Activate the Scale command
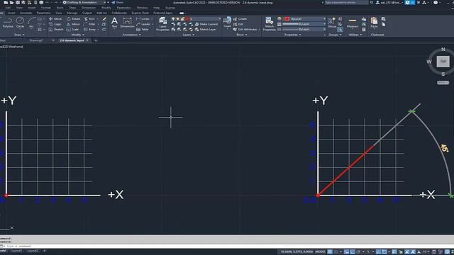This screenshot has height=255, width=454. click(72, 30)
